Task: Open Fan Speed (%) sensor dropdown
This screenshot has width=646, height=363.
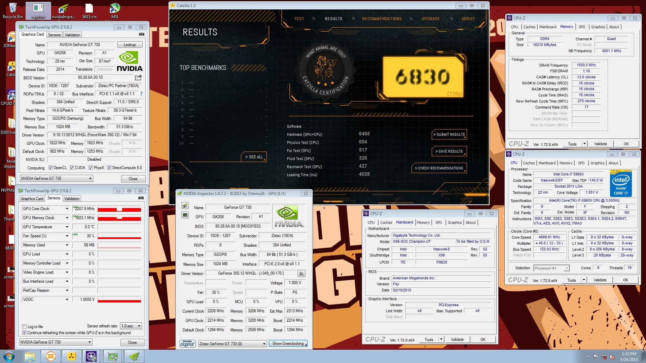Action: click(x=67, y=236)
